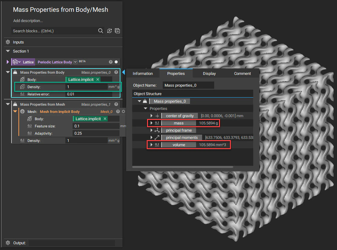Click the Mass Properties from Body weight icon

coord(15,72)
